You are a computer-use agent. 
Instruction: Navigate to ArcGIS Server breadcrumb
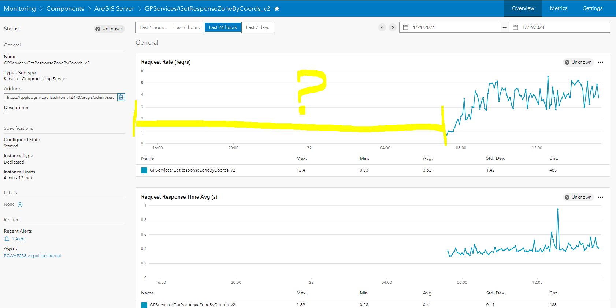click(x=114, y=8)
